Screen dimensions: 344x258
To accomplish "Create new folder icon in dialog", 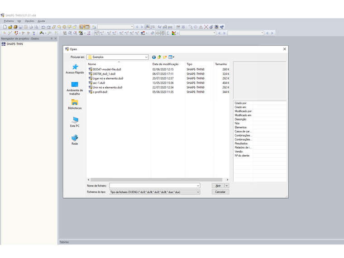I will point(165,57).
